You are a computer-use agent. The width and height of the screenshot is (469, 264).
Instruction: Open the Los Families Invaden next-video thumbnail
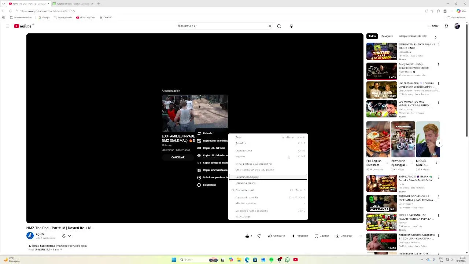pyautogui.click(x=195, y=113)
